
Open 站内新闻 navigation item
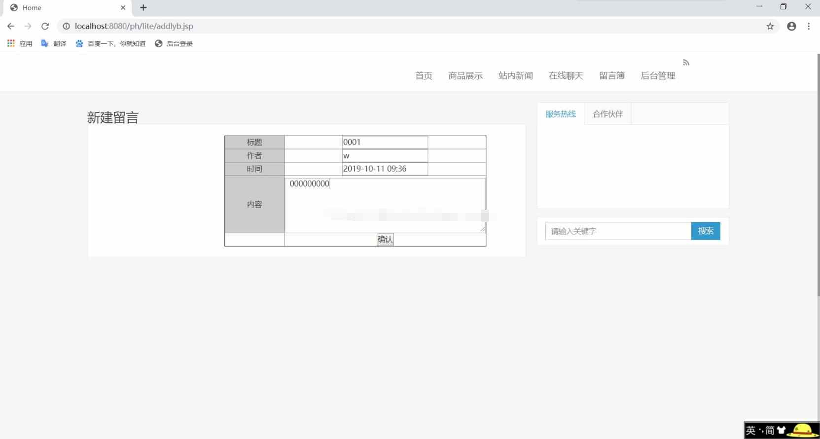pos(516,75)
